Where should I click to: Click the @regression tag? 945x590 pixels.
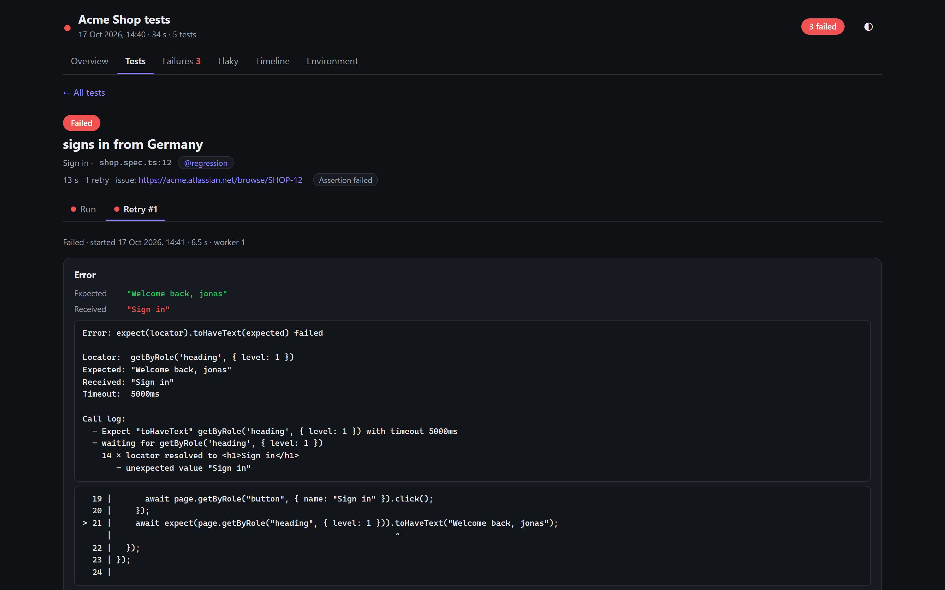pos(205,163)
